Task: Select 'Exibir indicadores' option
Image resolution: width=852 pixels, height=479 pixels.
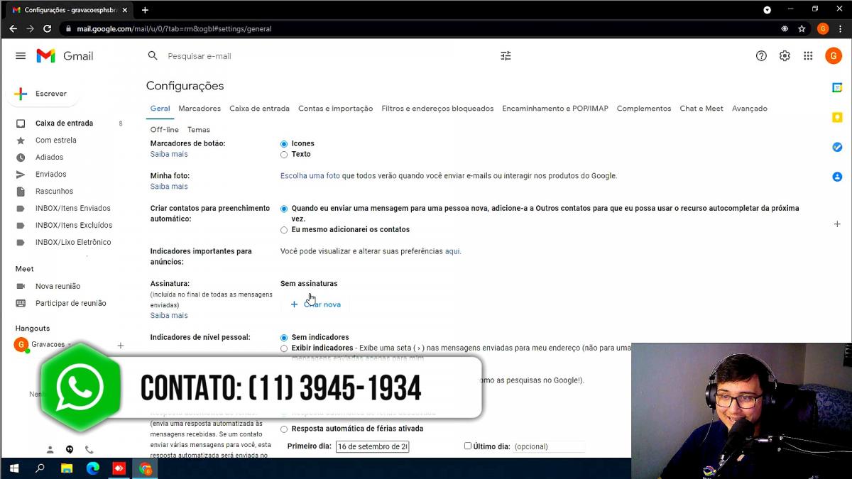Action: tap(284, 348)
